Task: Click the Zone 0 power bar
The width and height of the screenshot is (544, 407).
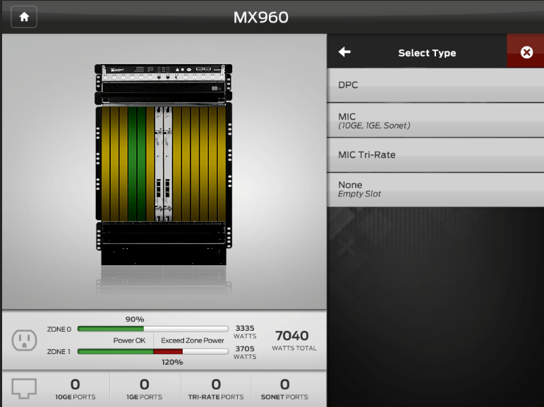Action: click(152, 329)
